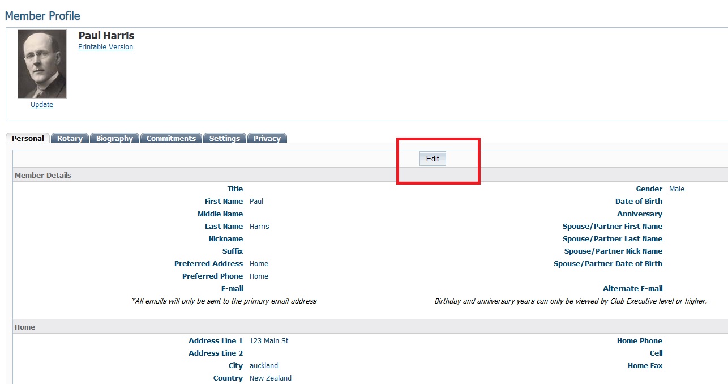728x384 pixels.
Task: Click the Paul Harris name heading
Action: click(106, 36)
